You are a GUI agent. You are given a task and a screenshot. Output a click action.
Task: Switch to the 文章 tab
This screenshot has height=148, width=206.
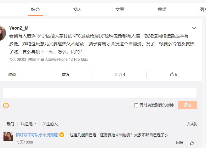click(120, 9)
